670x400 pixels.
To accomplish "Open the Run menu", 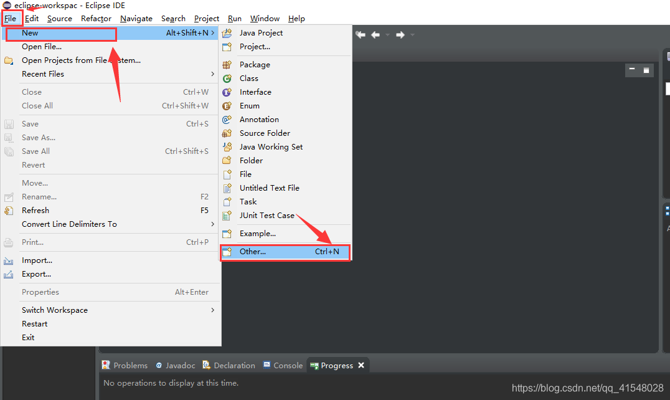I will 235,18.
